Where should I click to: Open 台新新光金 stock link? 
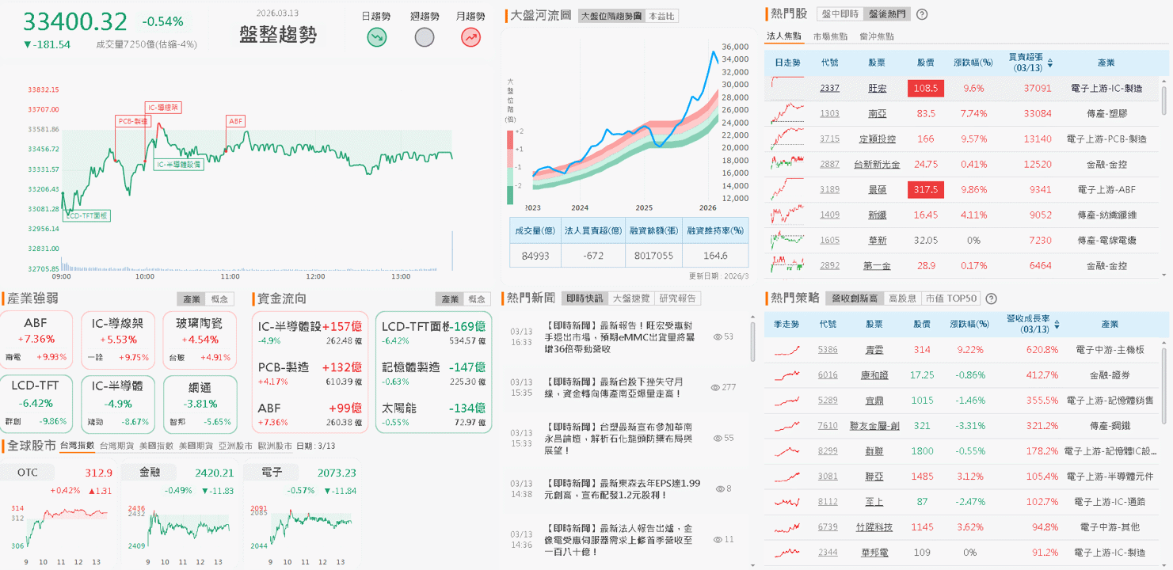pyautogui.click(x=877, y=165)
